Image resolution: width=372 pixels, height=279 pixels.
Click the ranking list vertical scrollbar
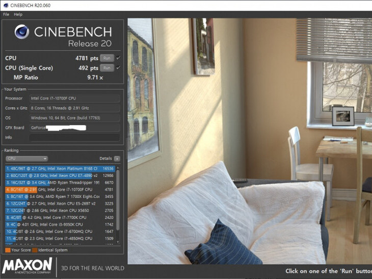tap(118, 205)
